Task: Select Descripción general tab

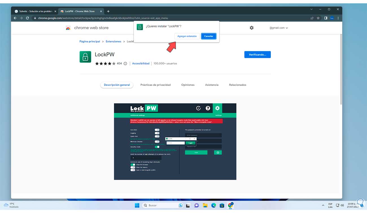Action: pos(117,85)
